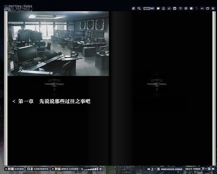Close the e-book reader window
Image resolution: width=217 pixels, height=174 pixels.
click(213, 8)
